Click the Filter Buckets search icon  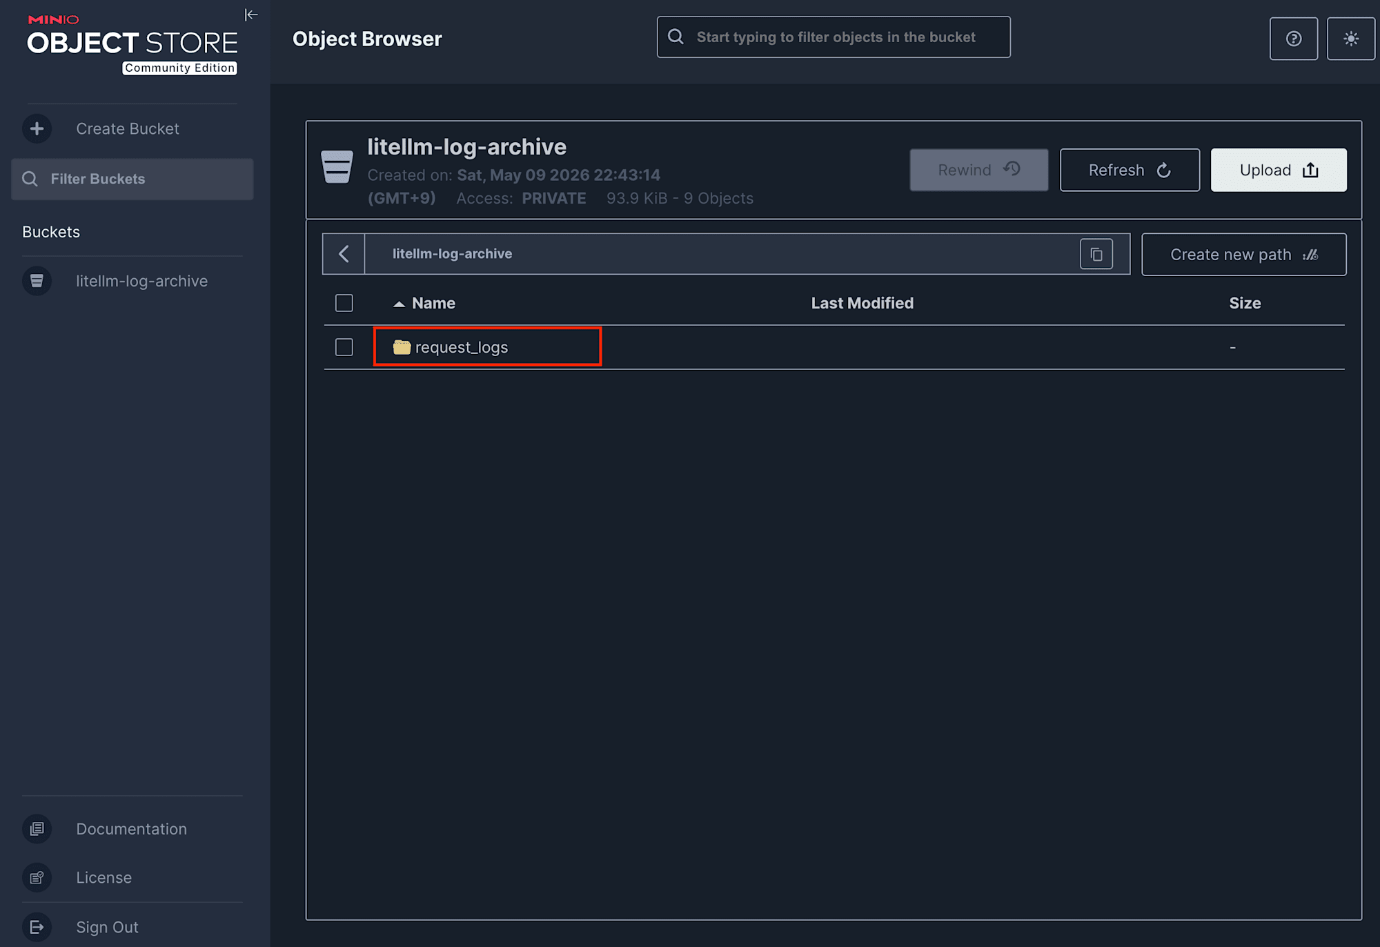coord(30,179)
